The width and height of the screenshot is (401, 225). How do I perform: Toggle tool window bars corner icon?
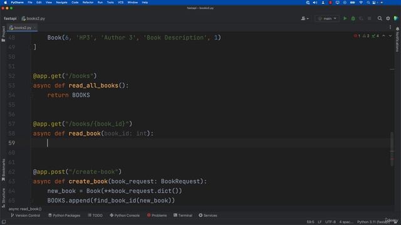coord(4,222)
